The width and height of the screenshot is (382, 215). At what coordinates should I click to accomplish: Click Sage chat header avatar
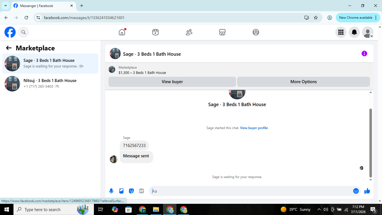point(115,53)
